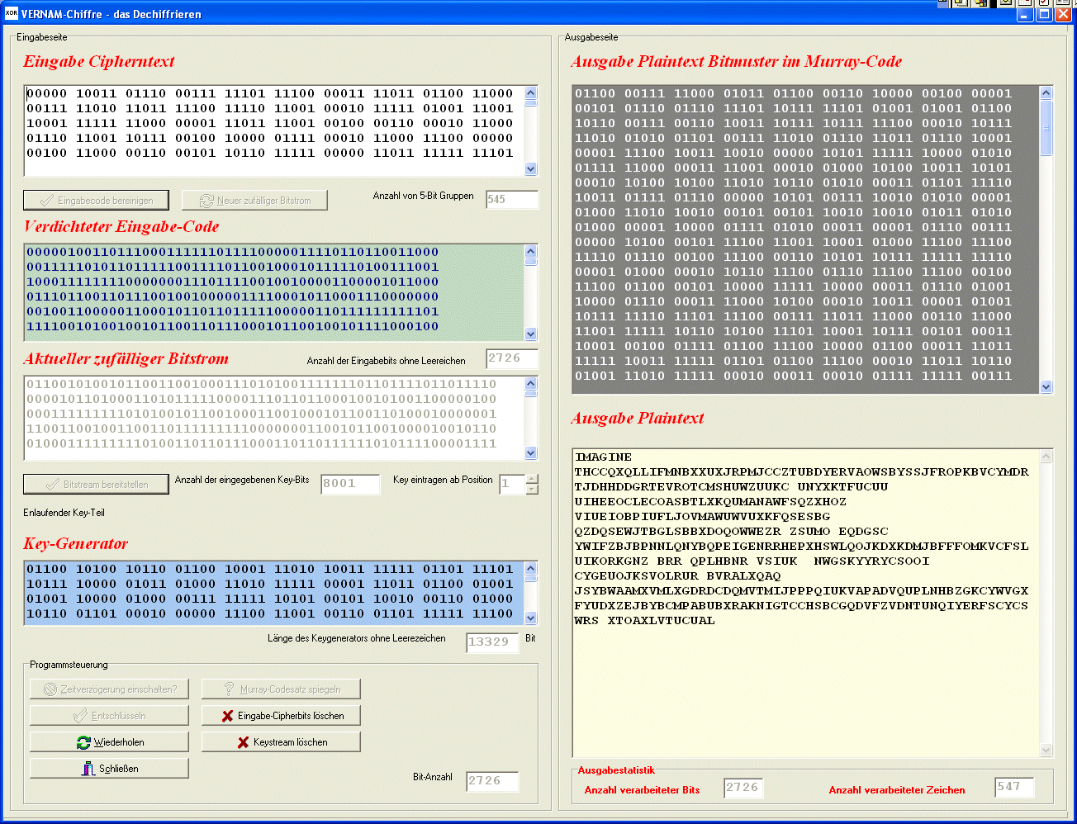Click the Anzahl verarbeiteter Zeichen field
The image size is (1077, 824).
point(1014,788)
